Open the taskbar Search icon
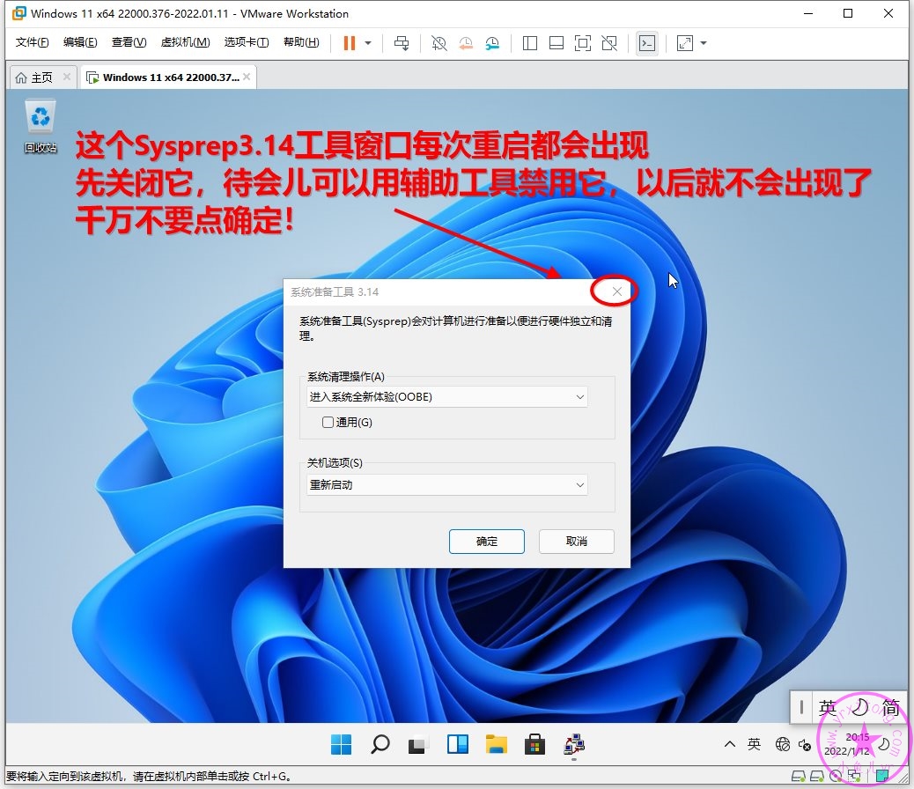Screen dimensions: 914x789 point(380,745)
